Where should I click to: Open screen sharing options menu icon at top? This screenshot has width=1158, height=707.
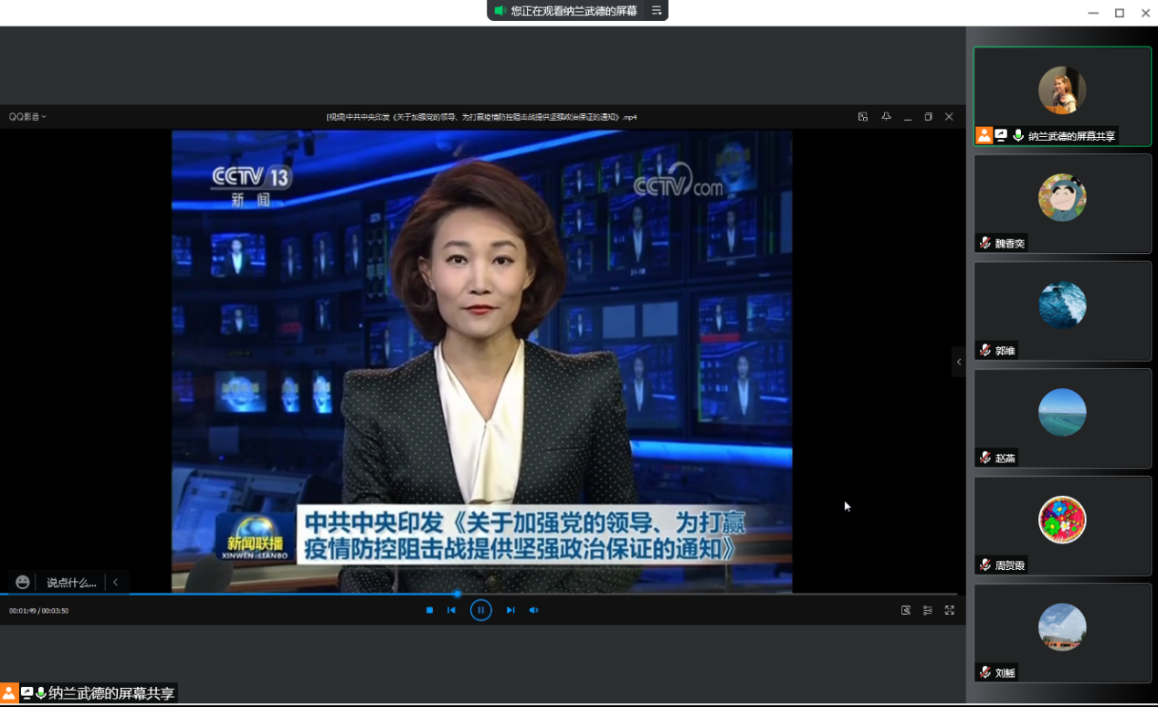click(656, 11)
